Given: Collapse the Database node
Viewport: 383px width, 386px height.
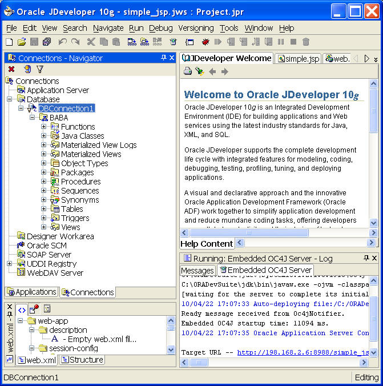Looking at the screenshot, I should [9, 99].
